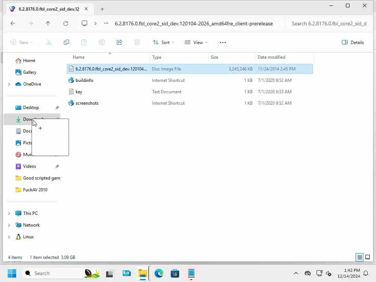Expand the OneDrive tree node
This screenshot has height=282, width=376.
click(9, 84)
